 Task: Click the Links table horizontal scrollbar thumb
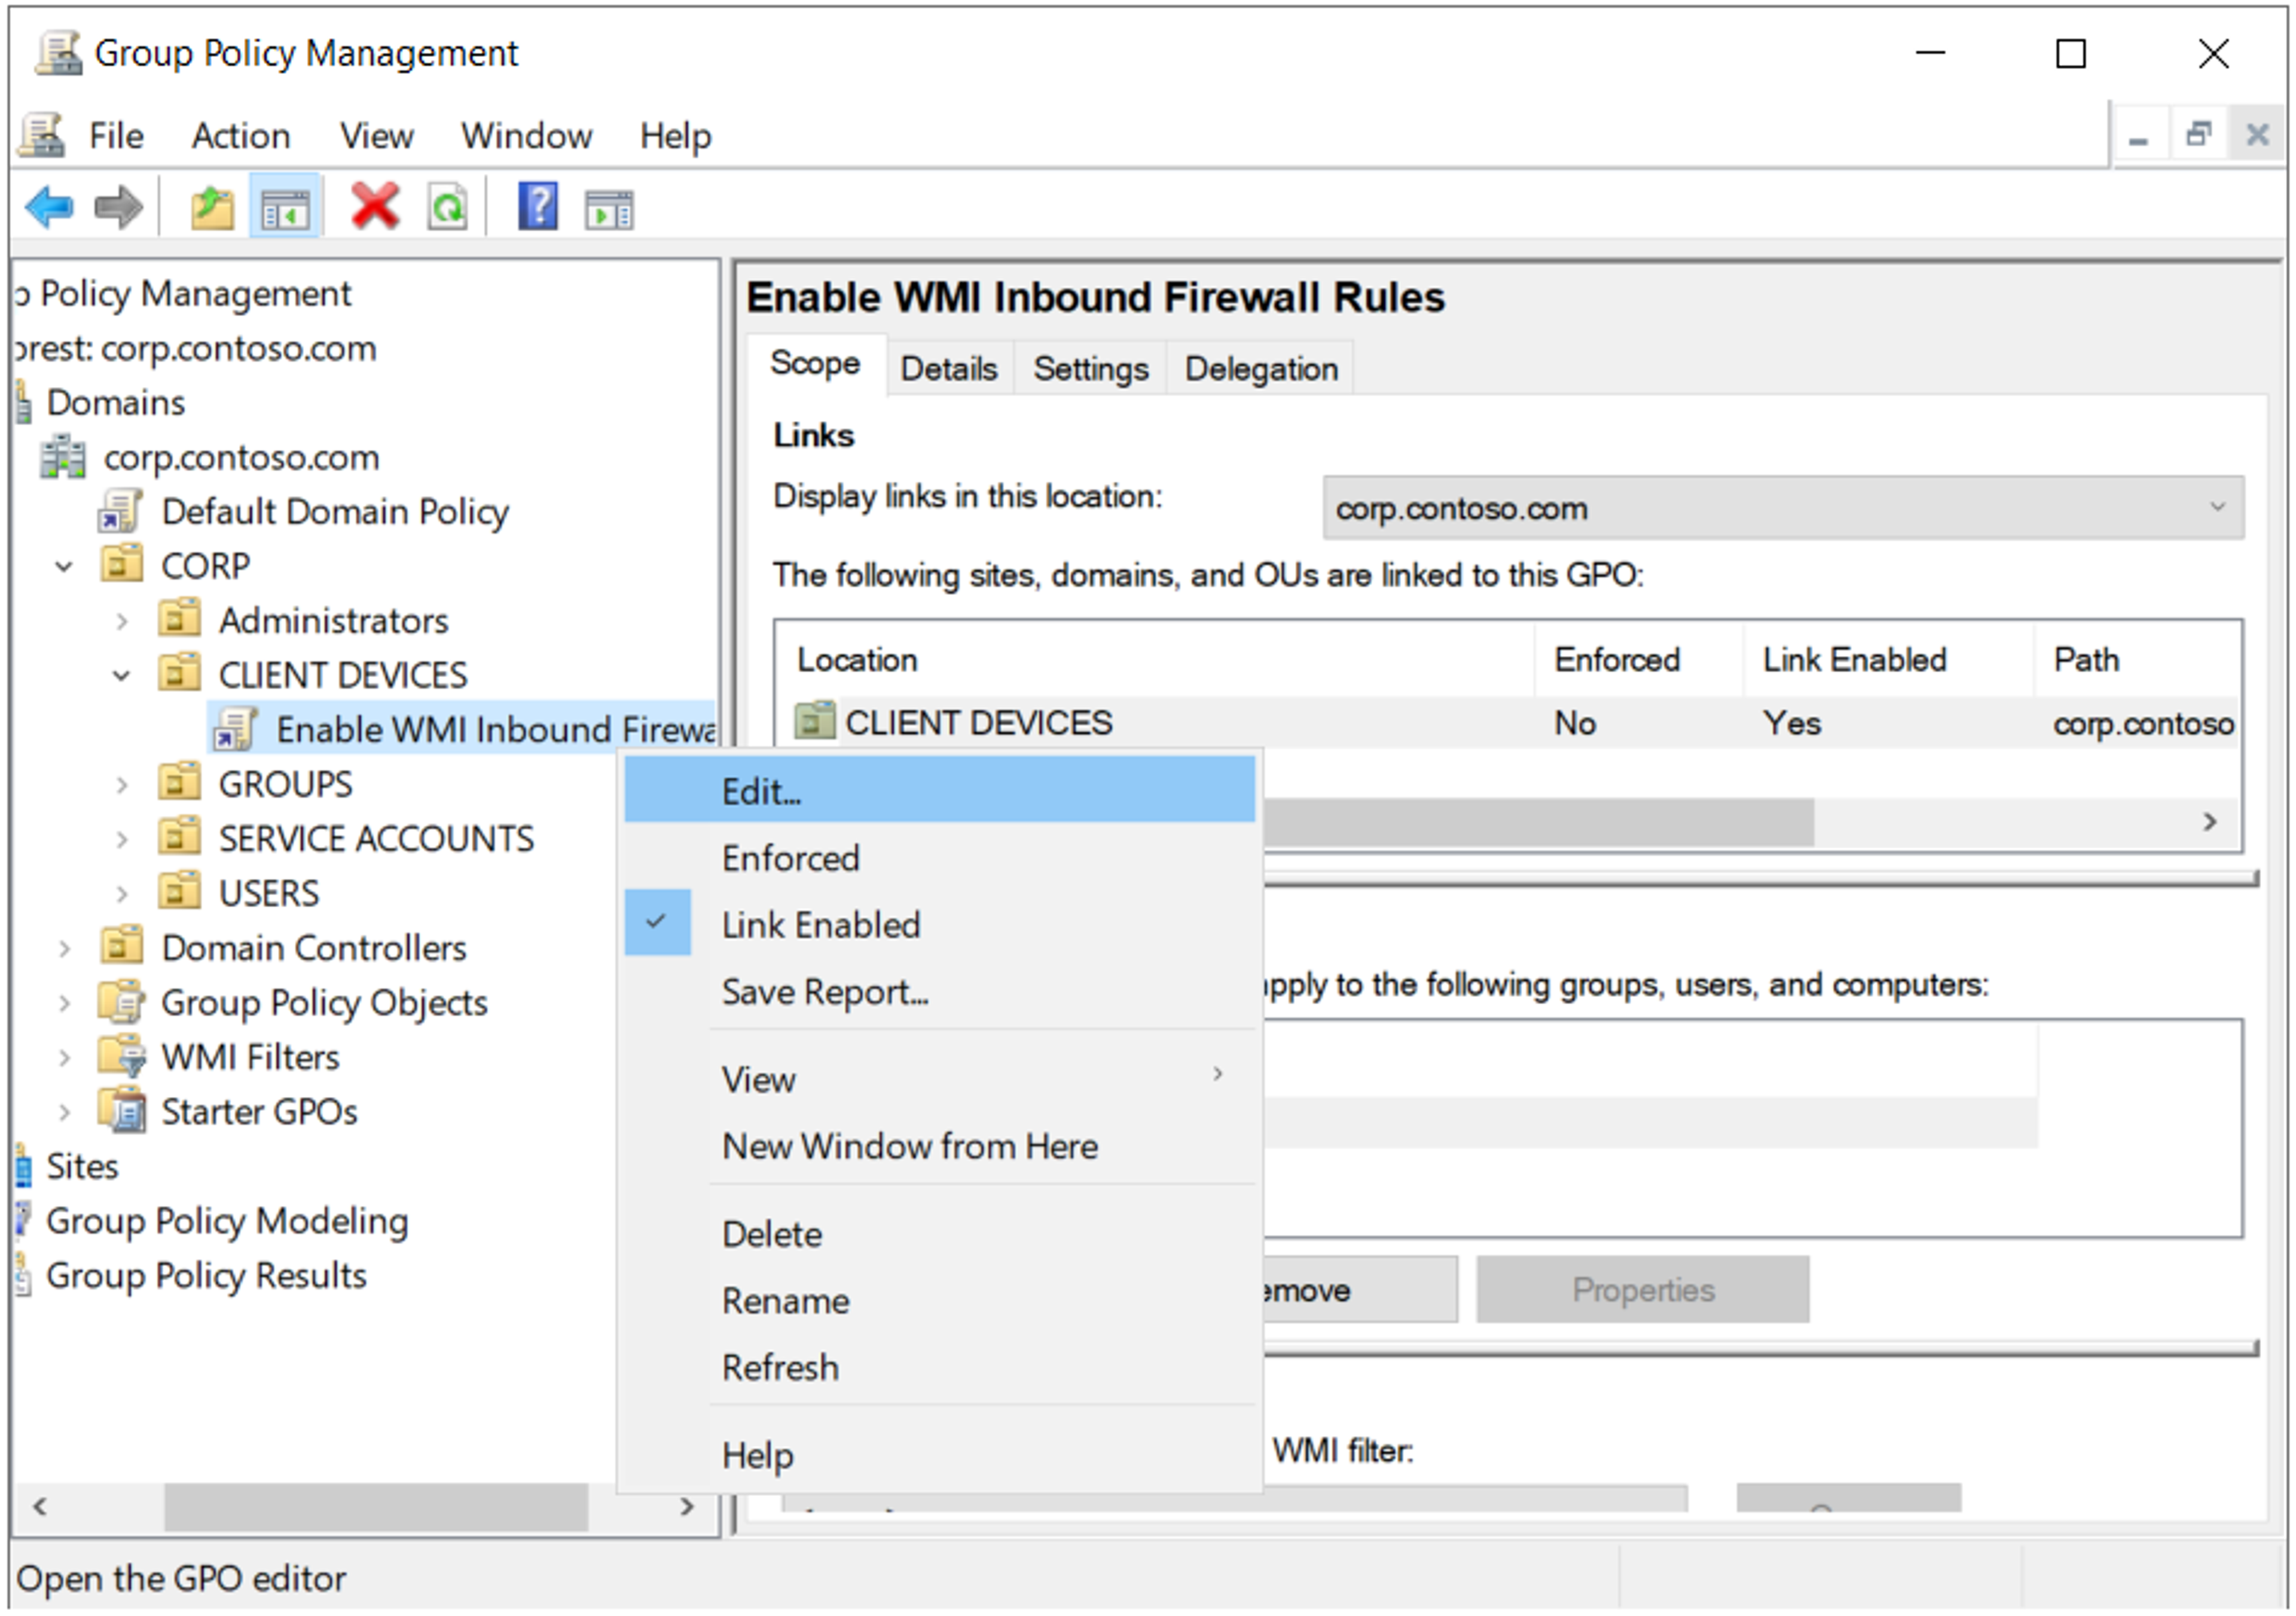(1538, 822)
